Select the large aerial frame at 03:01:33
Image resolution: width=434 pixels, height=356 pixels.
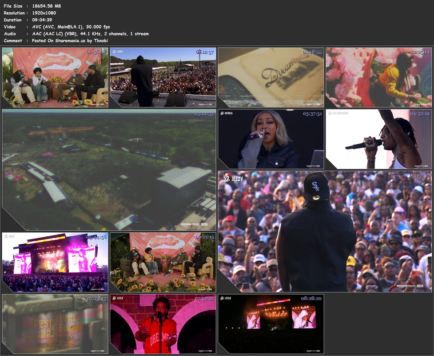coord(109,170)
